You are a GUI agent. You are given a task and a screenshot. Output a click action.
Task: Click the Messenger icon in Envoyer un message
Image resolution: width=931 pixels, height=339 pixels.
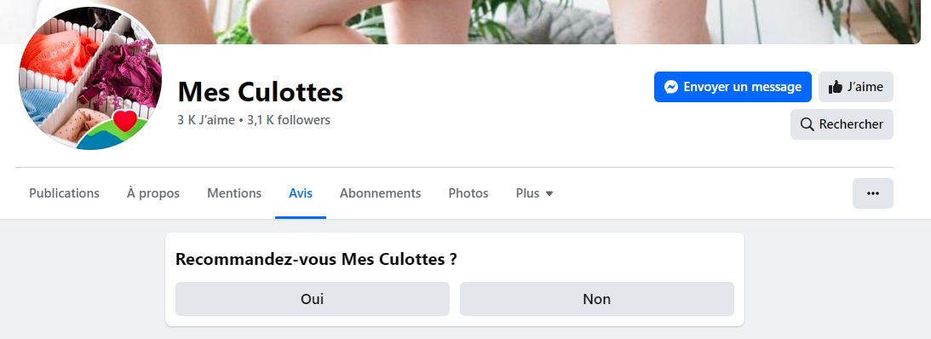671,87
